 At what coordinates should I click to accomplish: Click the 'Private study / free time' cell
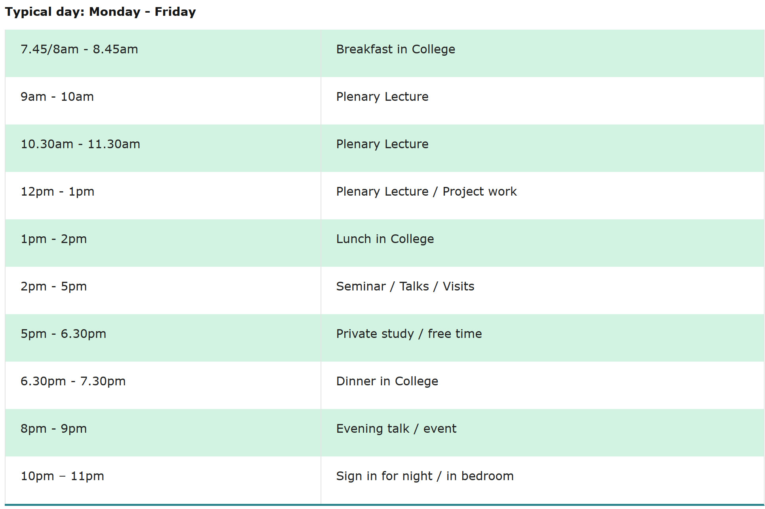[x=542, y=338]
